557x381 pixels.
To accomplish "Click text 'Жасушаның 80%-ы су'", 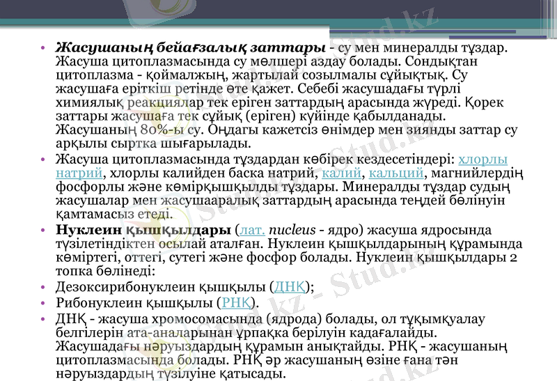I will (x=130, y=130).
